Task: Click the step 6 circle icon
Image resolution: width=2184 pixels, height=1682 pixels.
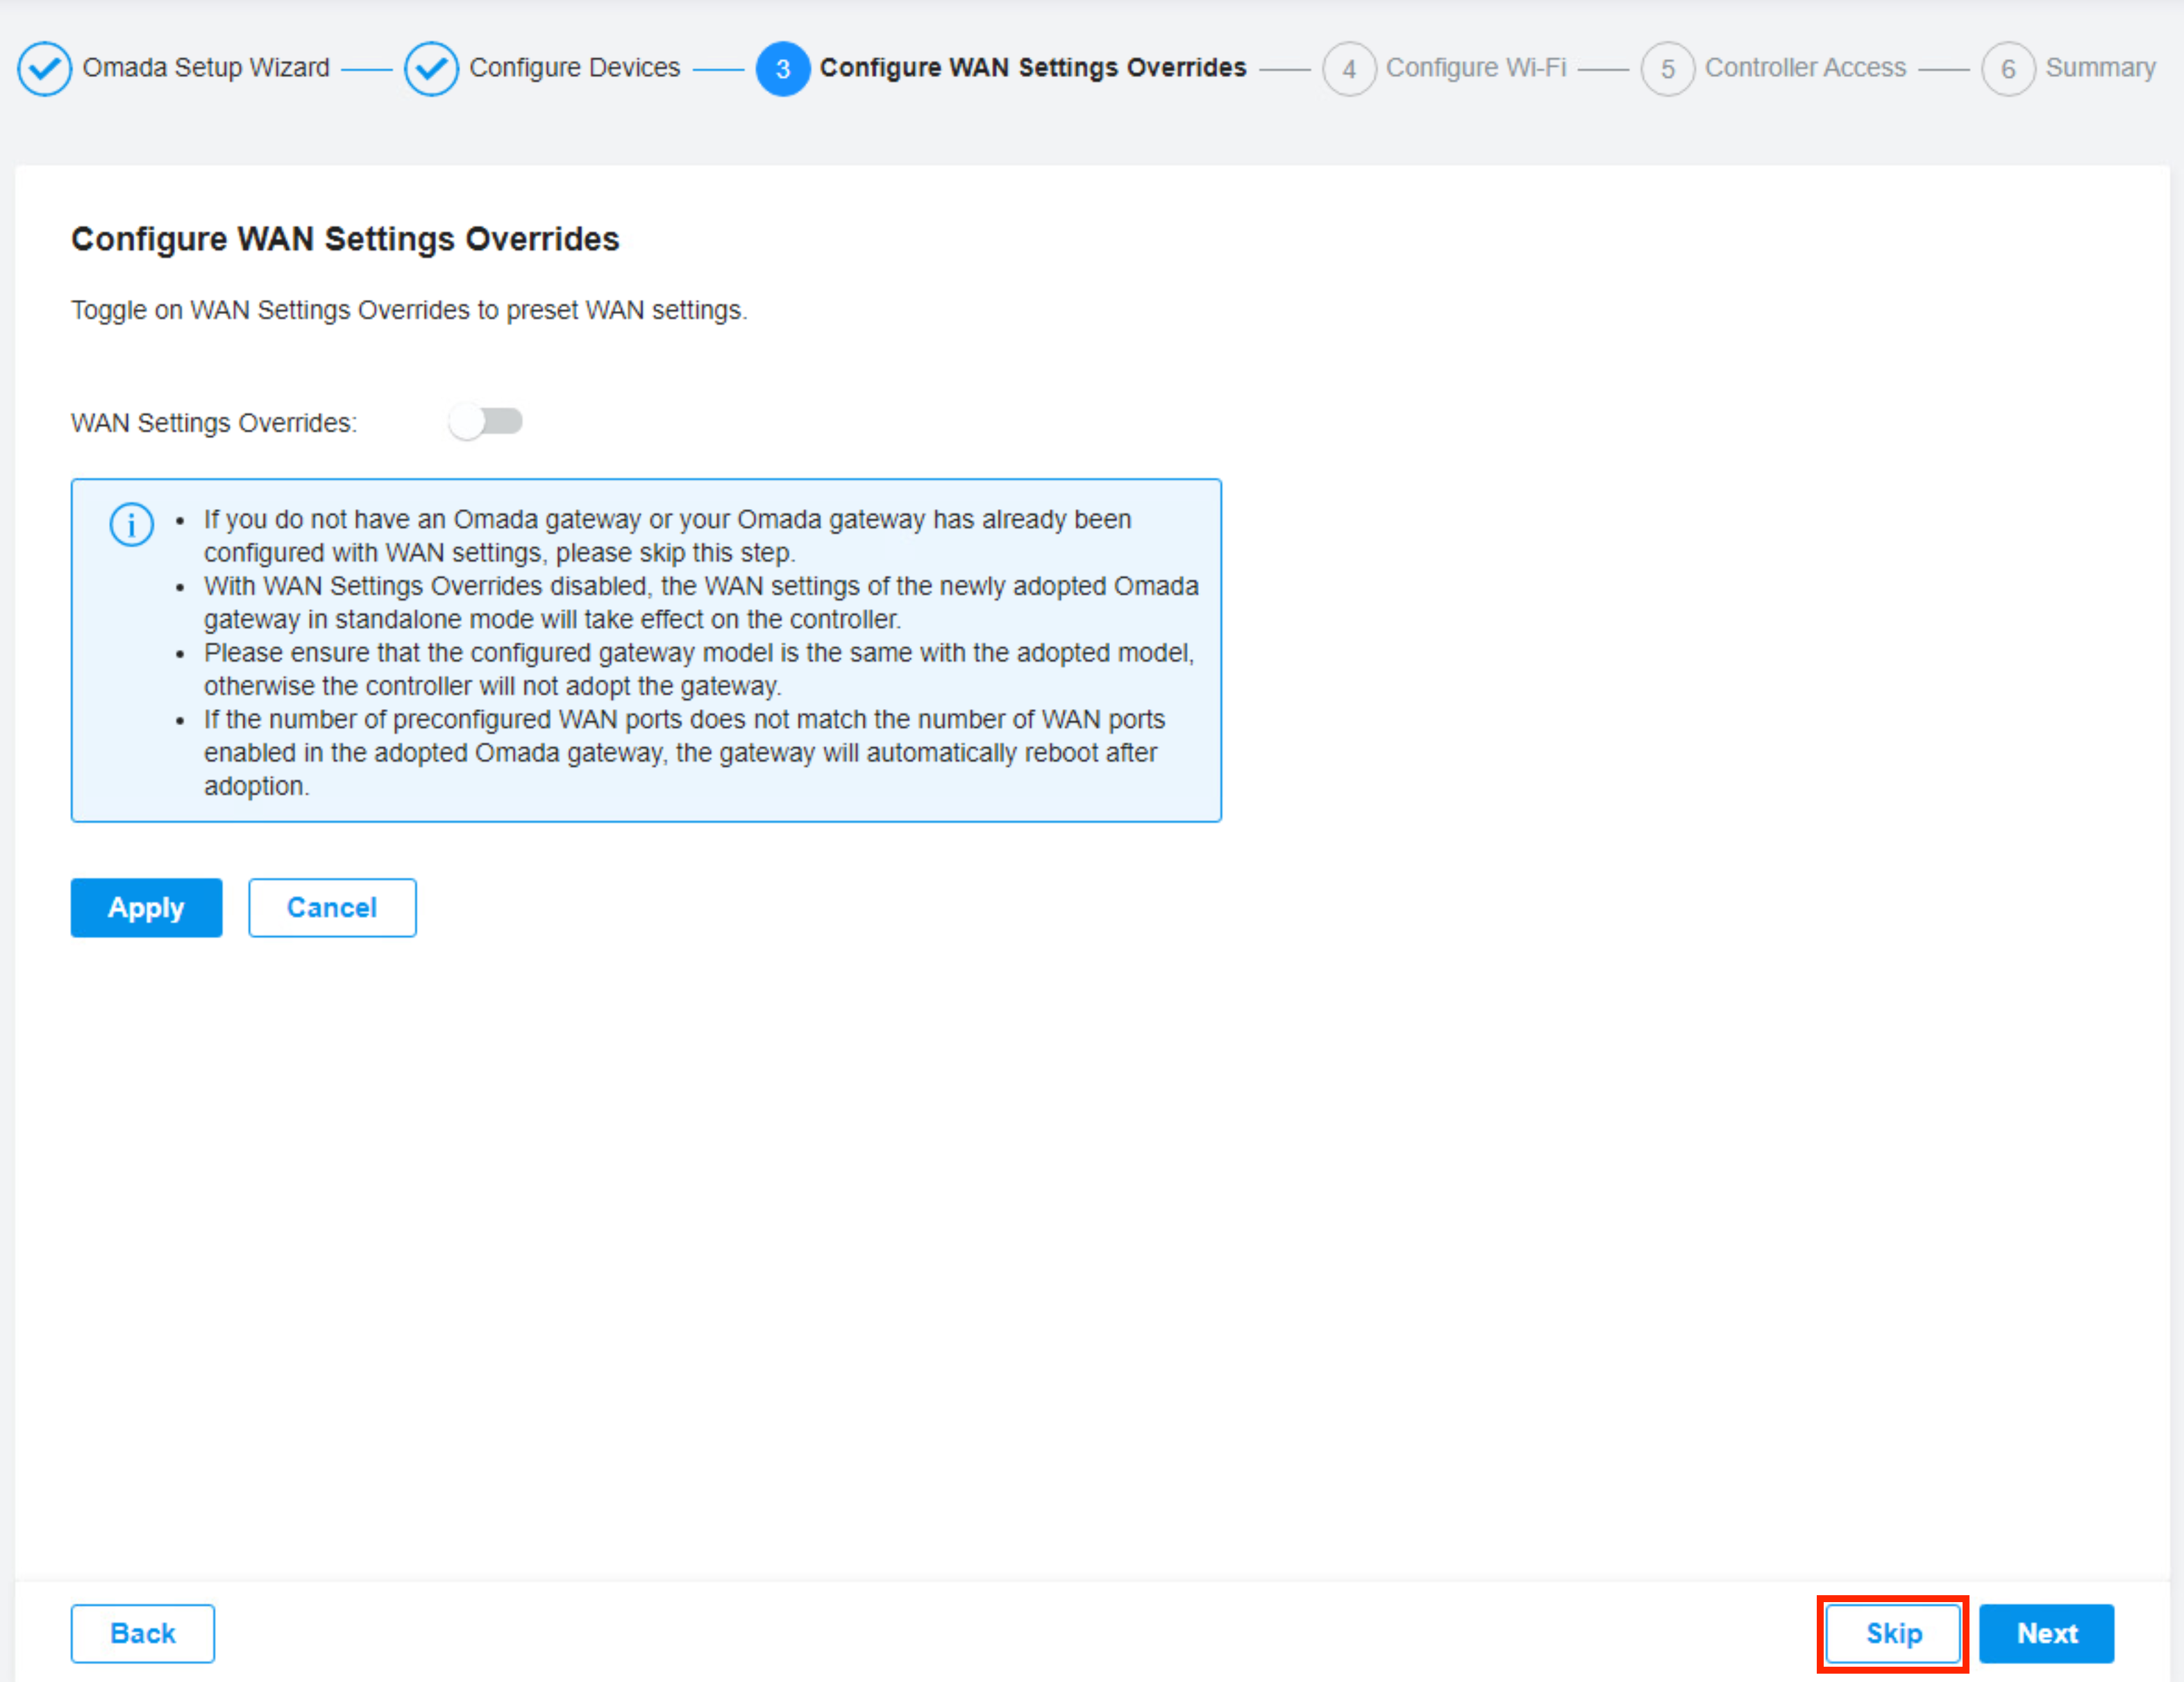Action: [2007, 68]
